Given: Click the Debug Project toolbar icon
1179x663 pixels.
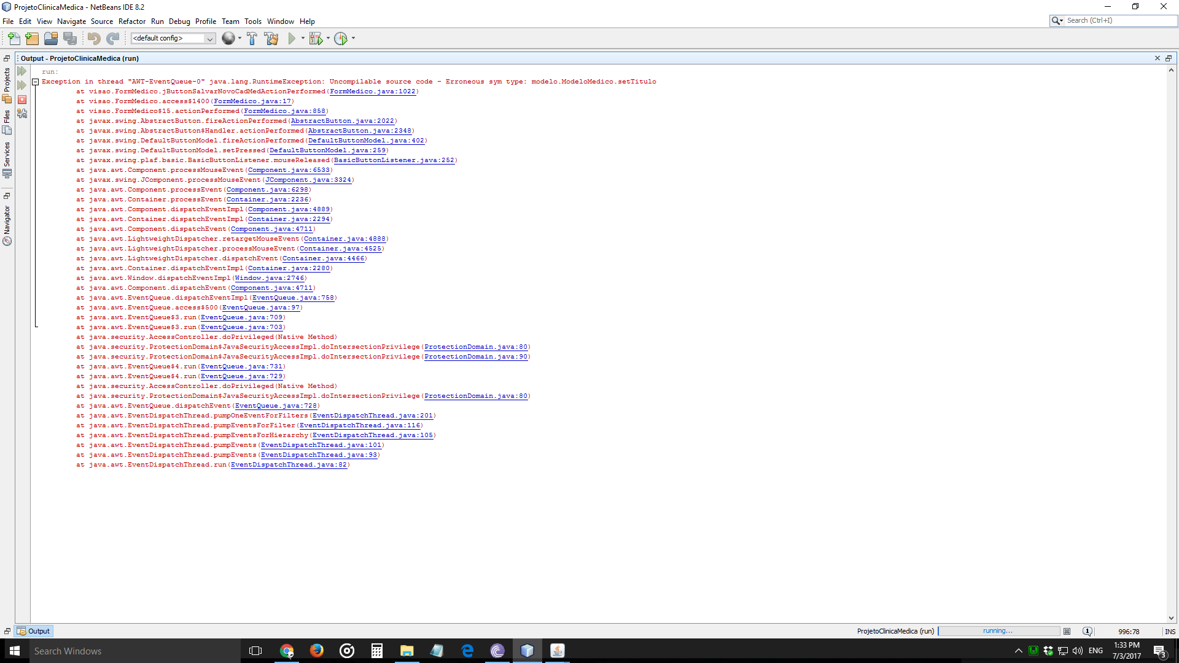Looking at the screenshot, I should tap(316, 39).
